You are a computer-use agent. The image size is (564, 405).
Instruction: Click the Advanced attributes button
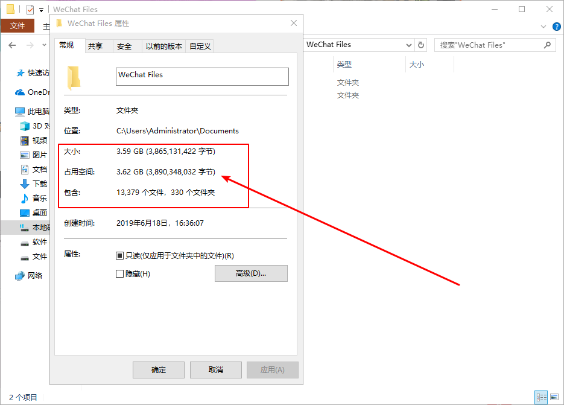[x=251, y=273]
